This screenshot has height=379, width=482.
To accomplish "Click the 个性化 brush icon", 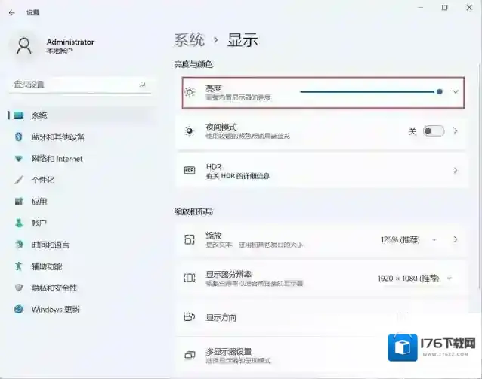I will click(x=19, y=180).
